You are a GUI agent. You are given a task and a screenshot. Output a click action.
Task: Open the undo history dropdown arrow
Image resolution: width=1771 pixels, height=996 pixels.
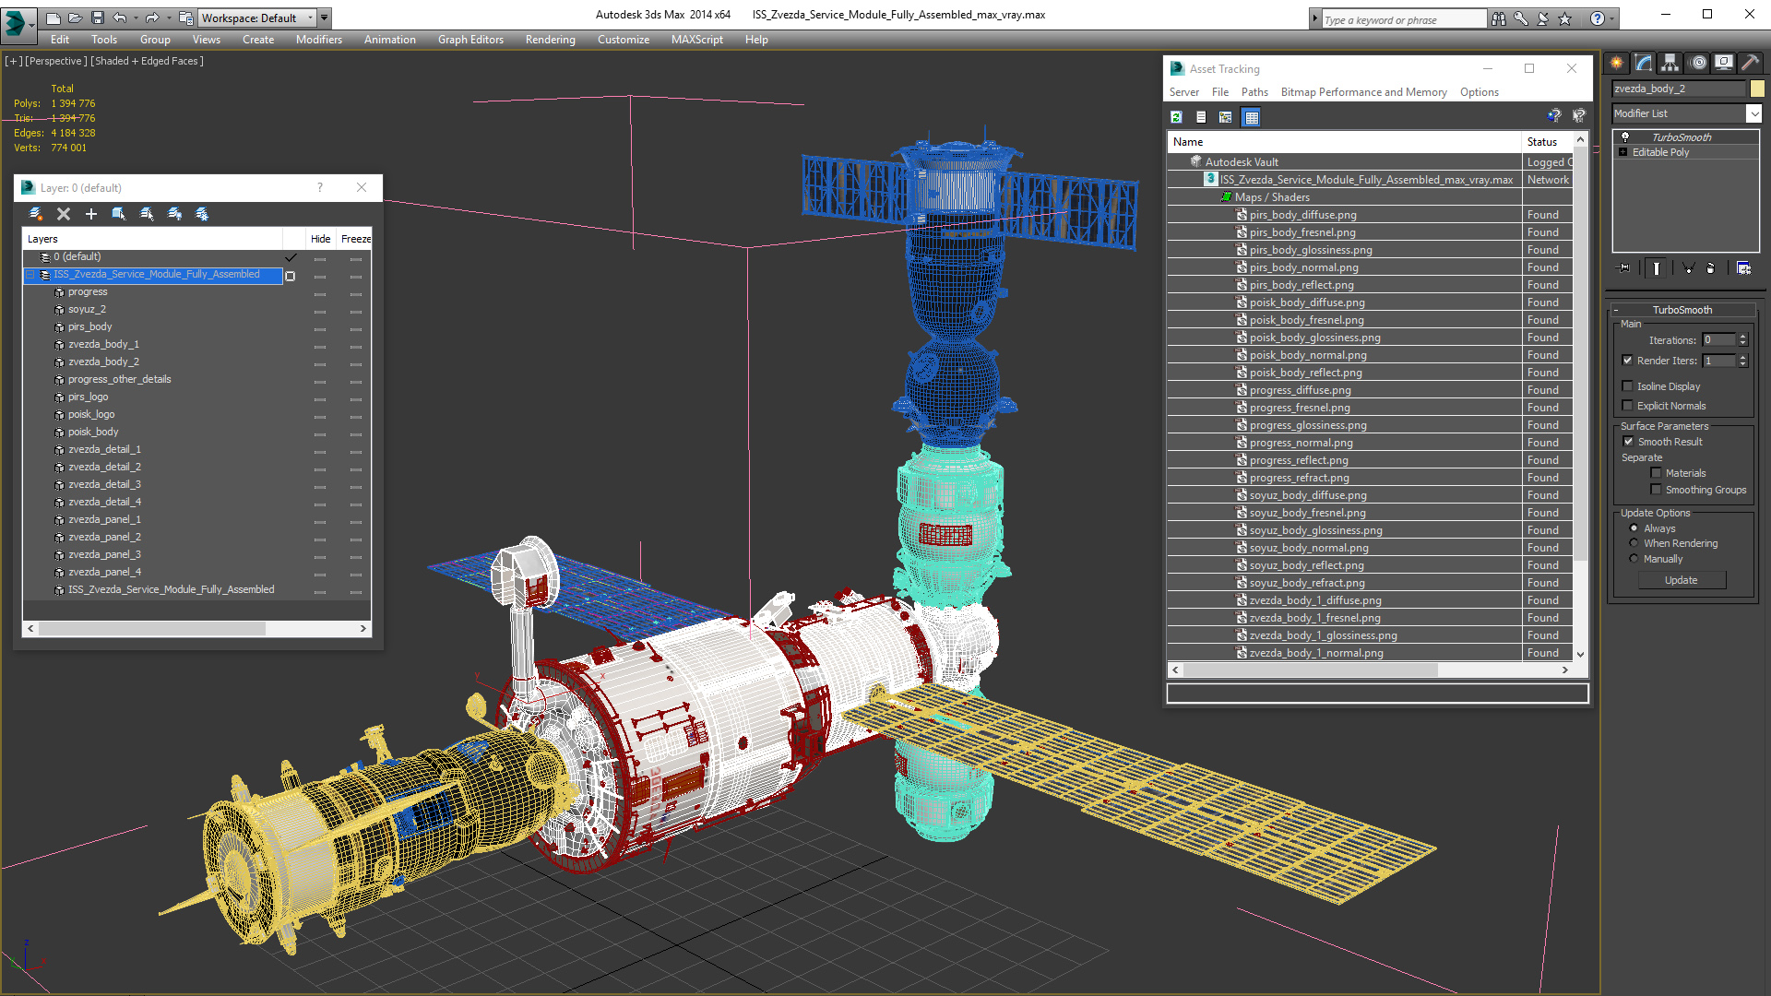pyautogui.click(x=136, y=18)
